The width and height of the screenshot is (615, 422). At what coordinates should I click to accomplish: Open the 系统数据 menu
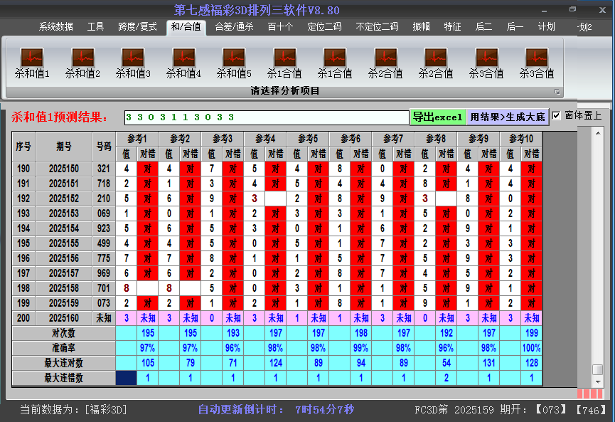tap(55, 27)
